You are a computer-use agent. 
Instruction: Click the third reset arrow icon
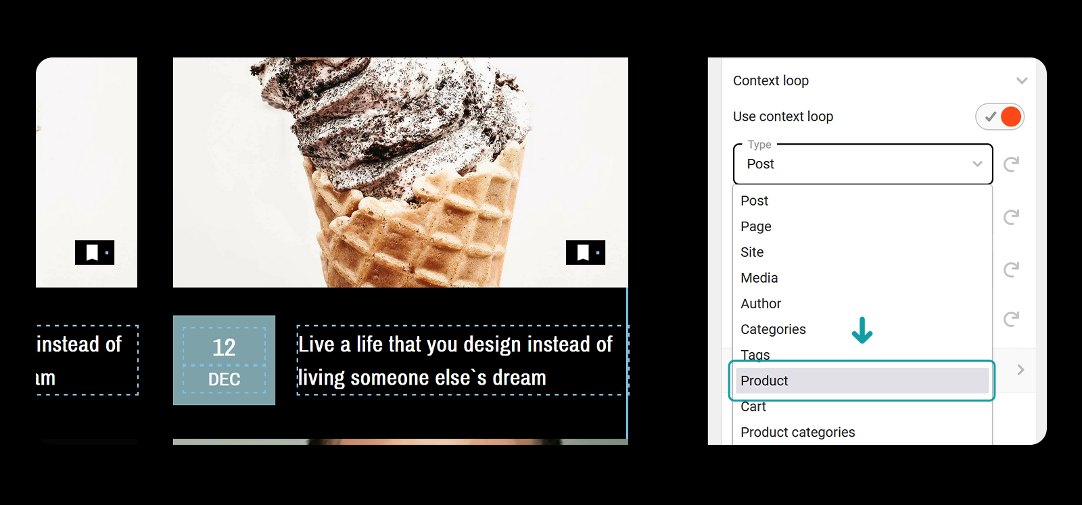1011,270
